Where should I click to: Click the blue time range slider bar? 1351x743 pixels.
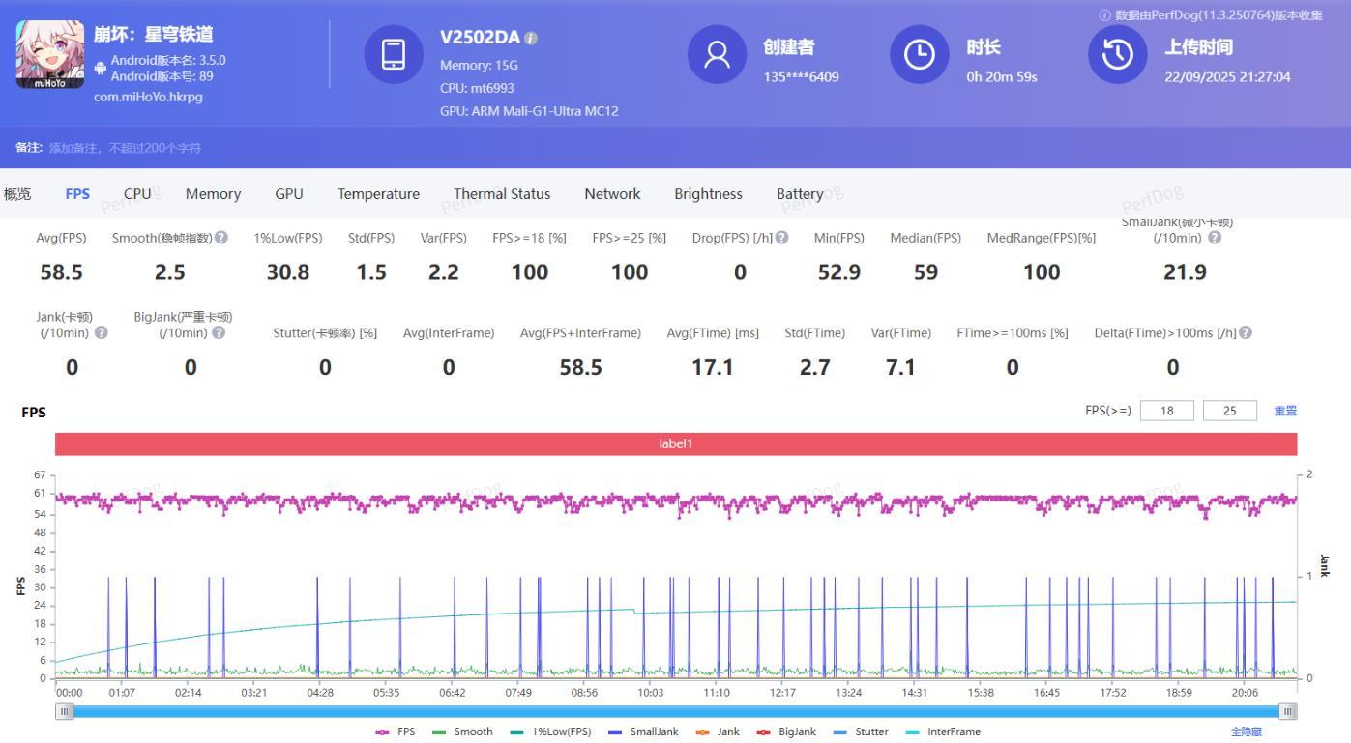(x=676, y=711)
